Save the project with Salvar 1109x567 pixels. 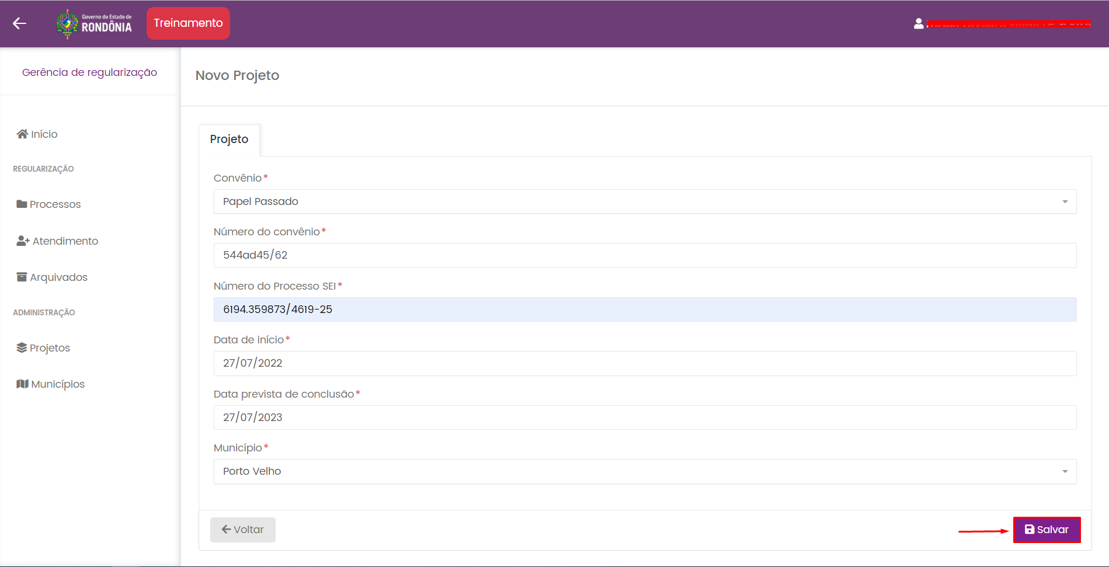click(1047, 530)
